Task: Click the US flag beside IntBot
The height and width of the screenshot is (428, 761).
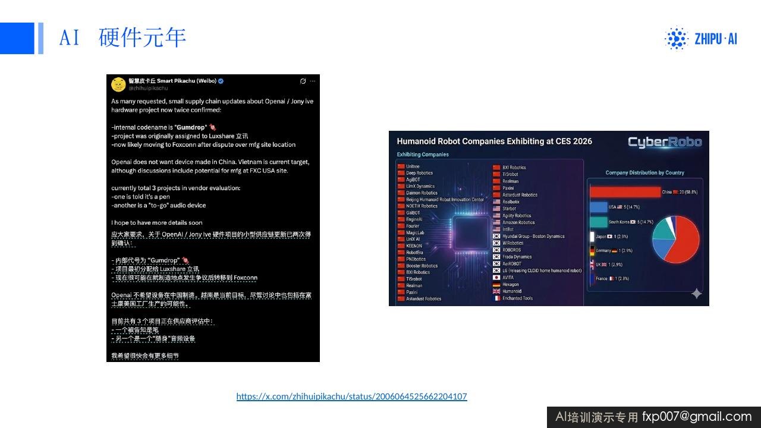Action: tap(496, 229)
